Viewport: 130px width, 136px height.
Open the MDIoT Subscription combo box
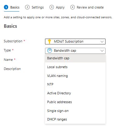point(75,41)
